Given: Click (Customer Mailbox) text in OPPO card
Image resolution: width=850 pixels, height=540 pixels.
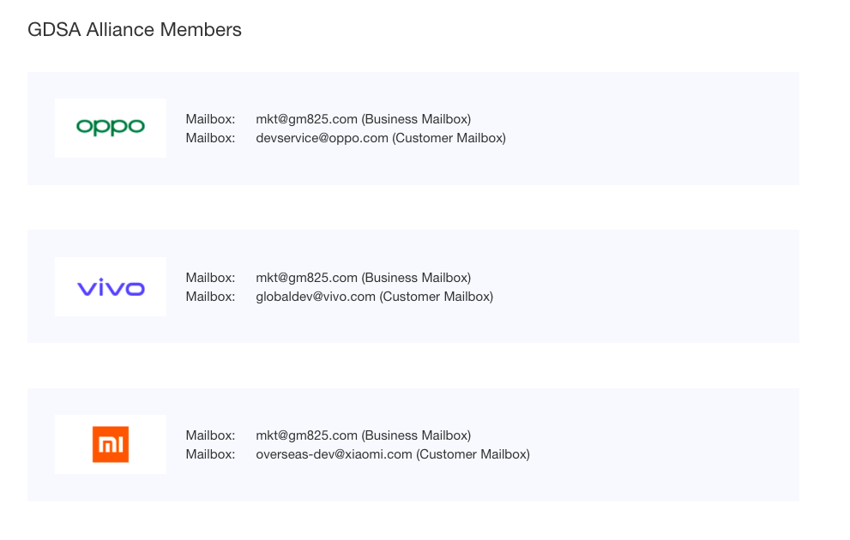Looking at the screenshot, I should 449,138.
